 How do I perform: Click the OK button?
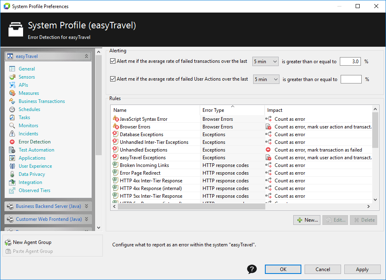[283, 269]
